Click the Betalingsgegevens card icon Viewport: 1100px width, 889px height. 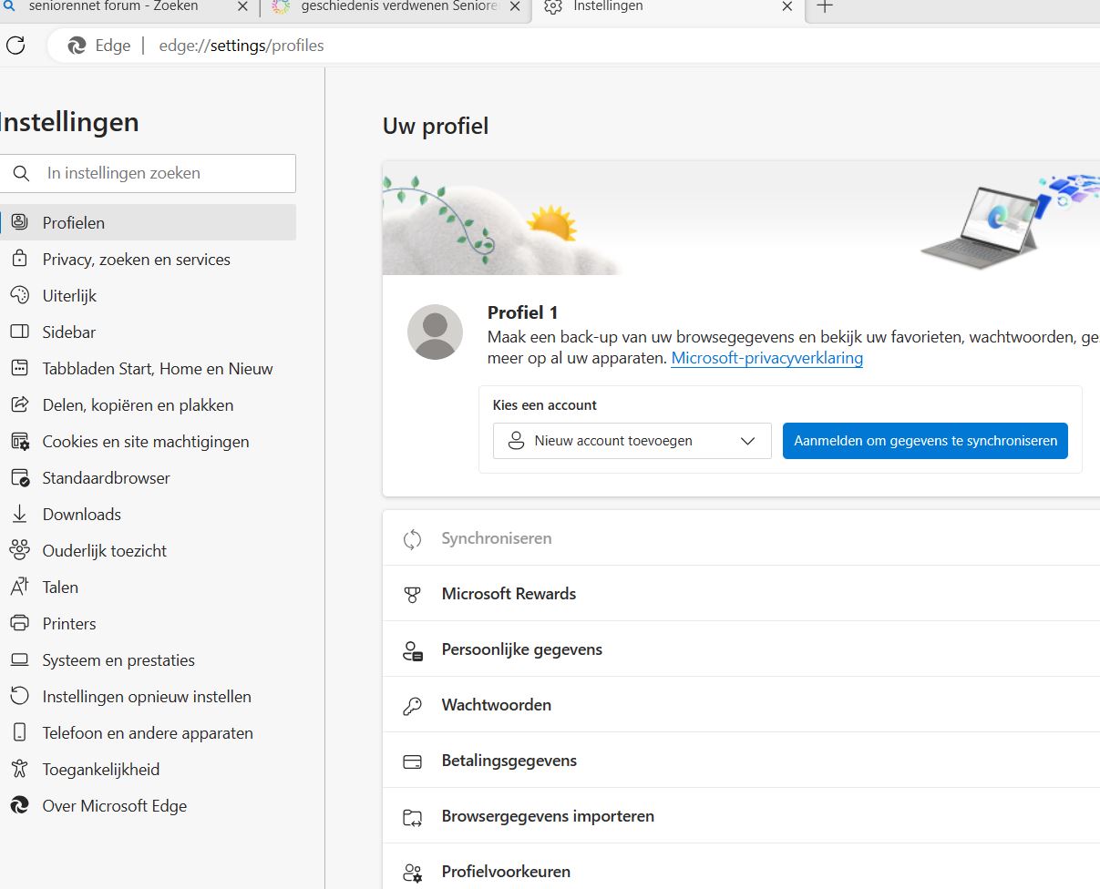coord(413,761)
